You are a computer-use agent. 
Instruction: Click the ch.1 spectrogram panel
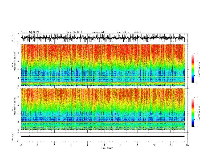coord(103,65)
